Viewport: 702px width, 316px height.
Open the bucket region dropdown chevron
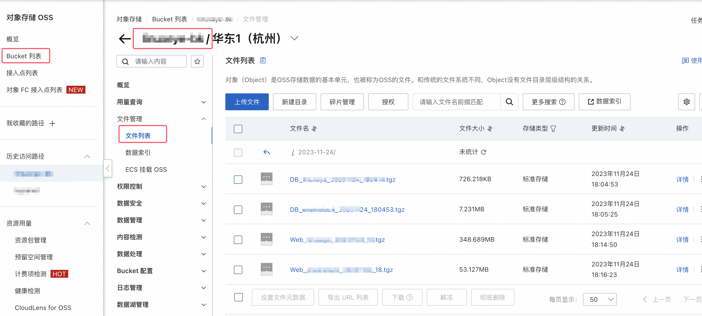(x=294, y=38)
